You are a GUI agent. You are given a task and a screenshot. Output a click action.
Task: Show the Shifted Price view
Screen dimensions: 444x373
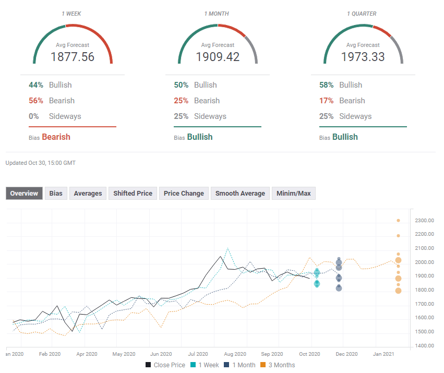tap(133, 193)
